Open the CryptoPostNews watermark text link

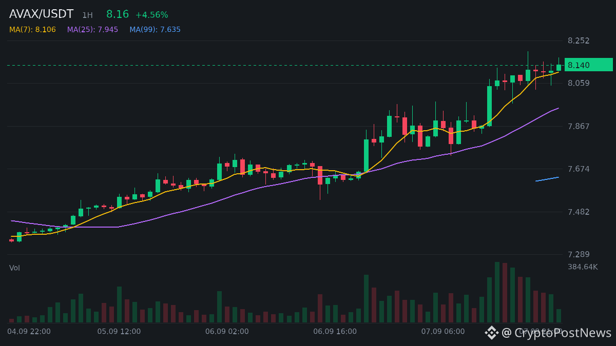pos(556,333)
